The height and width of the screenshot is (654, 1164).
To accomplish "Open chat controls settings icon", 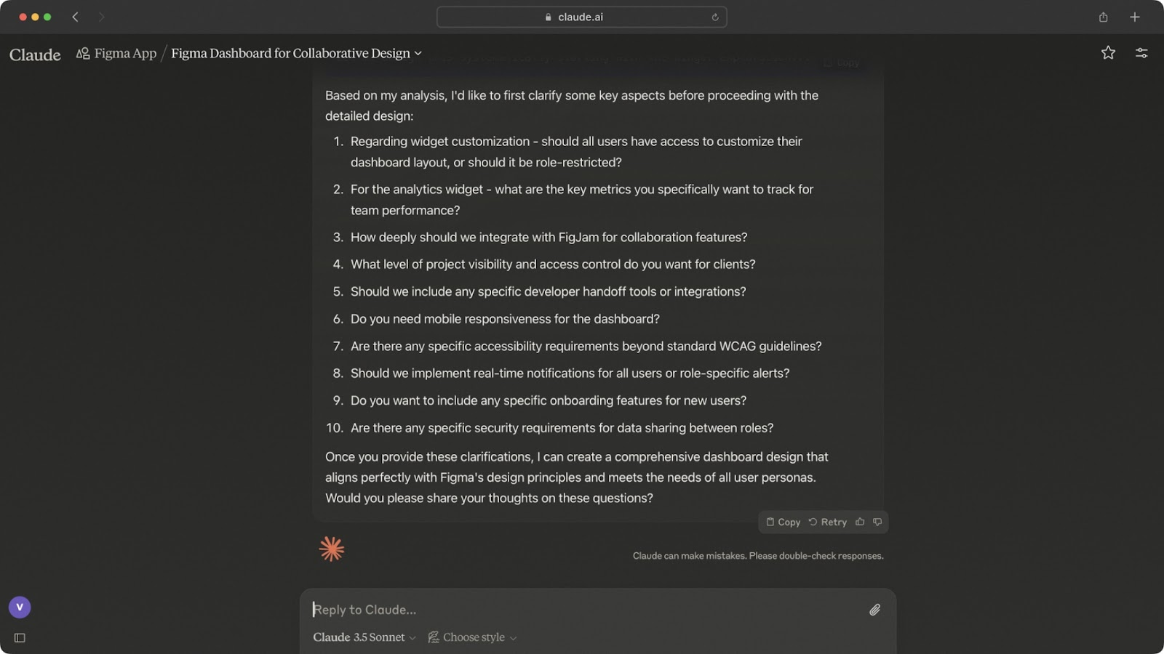I will pos(1141,52).
